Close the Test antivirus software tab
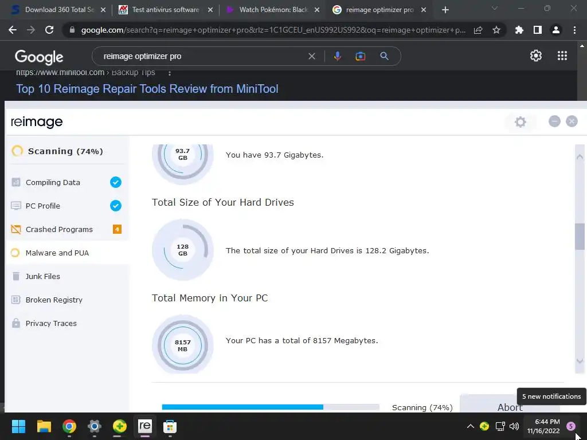This screenshot has width=587, height=440. (x=210, y=10)
